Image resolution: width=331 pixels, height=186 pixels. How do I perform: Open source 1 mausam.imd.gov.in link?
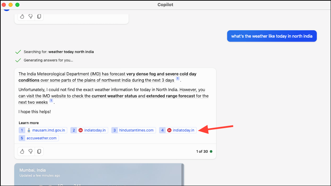point(43,130)
